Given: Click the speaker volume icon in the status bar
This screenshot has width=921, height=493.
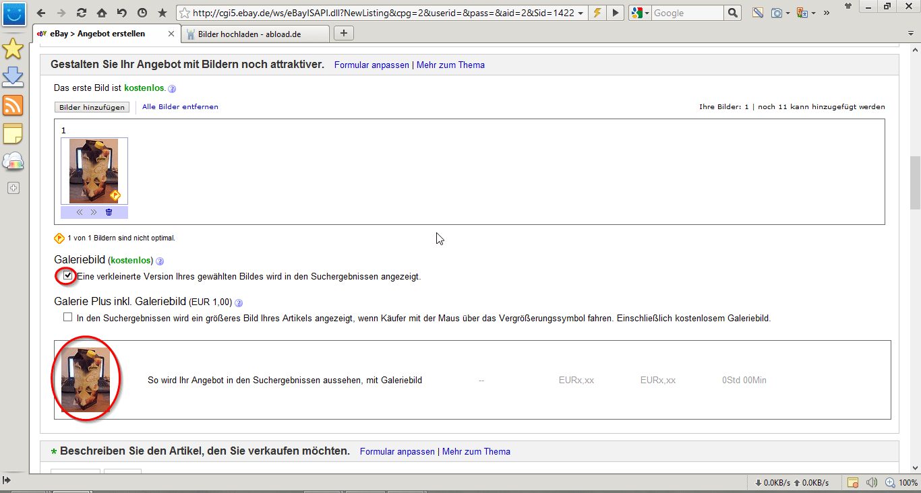Looking at the screenshot, I should pos(870,482).
